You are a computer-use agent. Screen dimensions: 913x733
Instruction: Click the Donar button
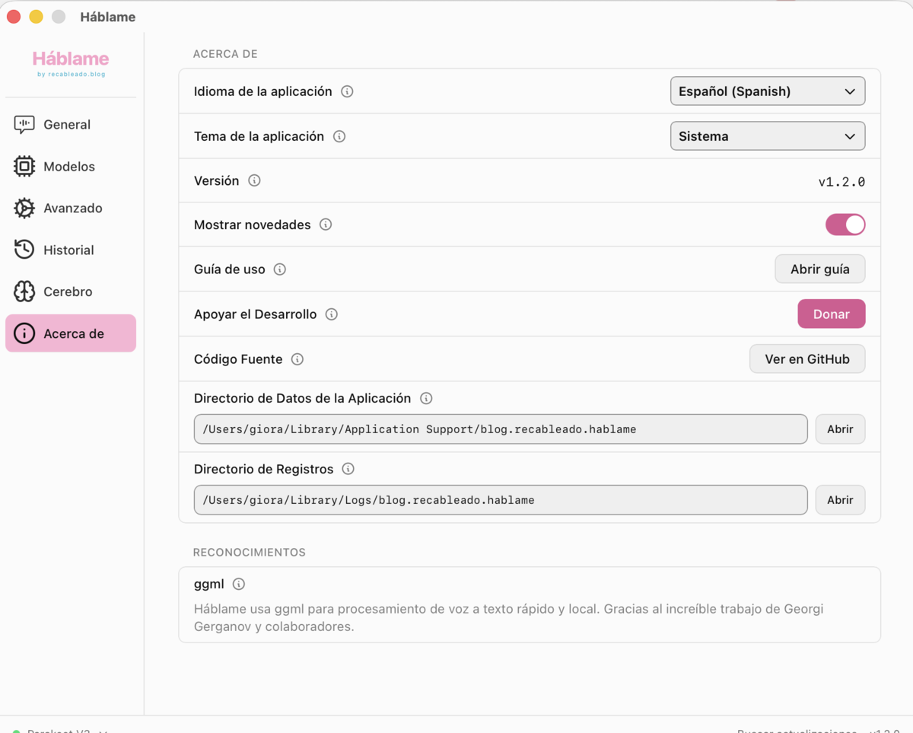tap(832, 314)
